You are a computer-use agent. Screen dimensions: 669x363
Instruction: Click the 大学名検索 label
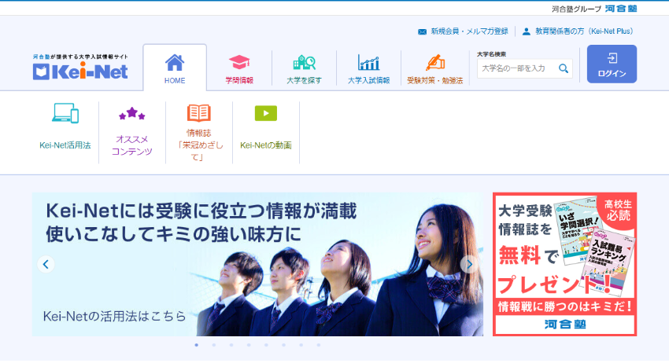pyautogui.click(x=491, y=54)
